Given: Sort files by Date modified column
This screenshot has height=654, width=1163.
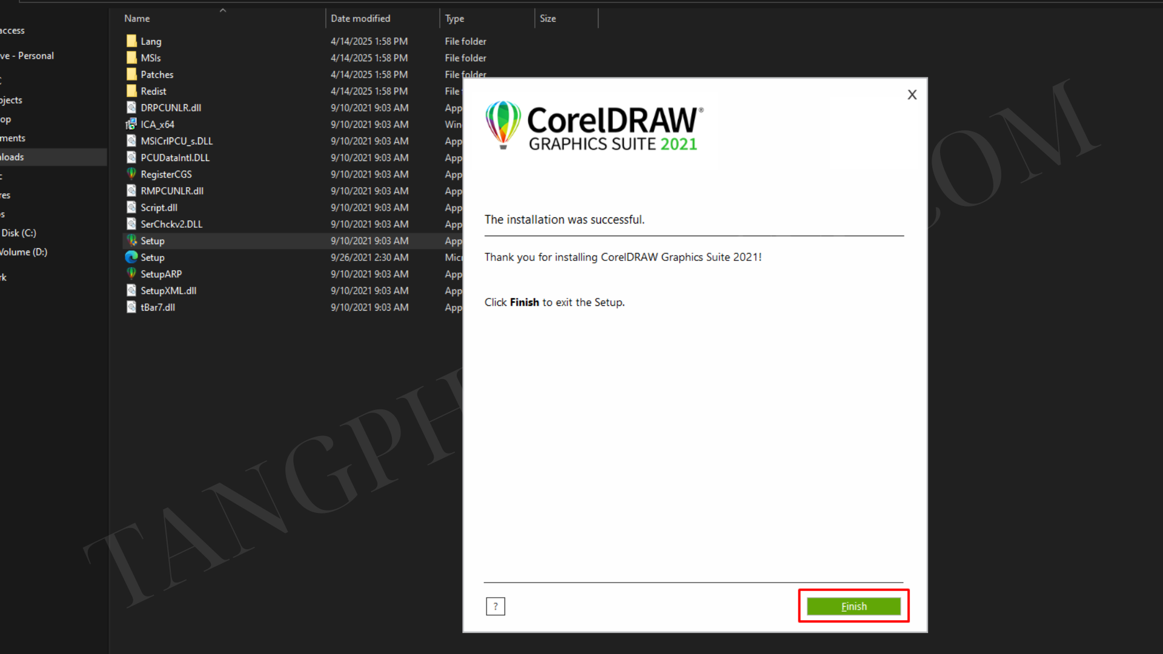Looking at the screenshot, I should coord(360,19).
